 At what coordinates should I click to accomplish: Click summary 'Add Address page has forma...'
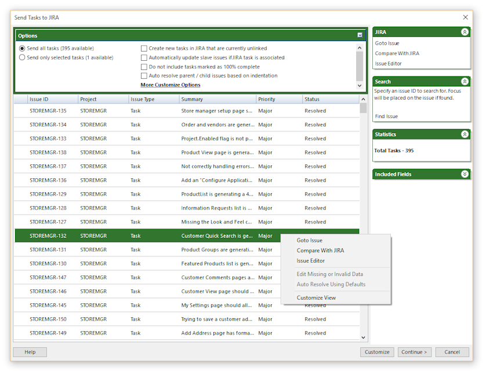coord(217,333)
